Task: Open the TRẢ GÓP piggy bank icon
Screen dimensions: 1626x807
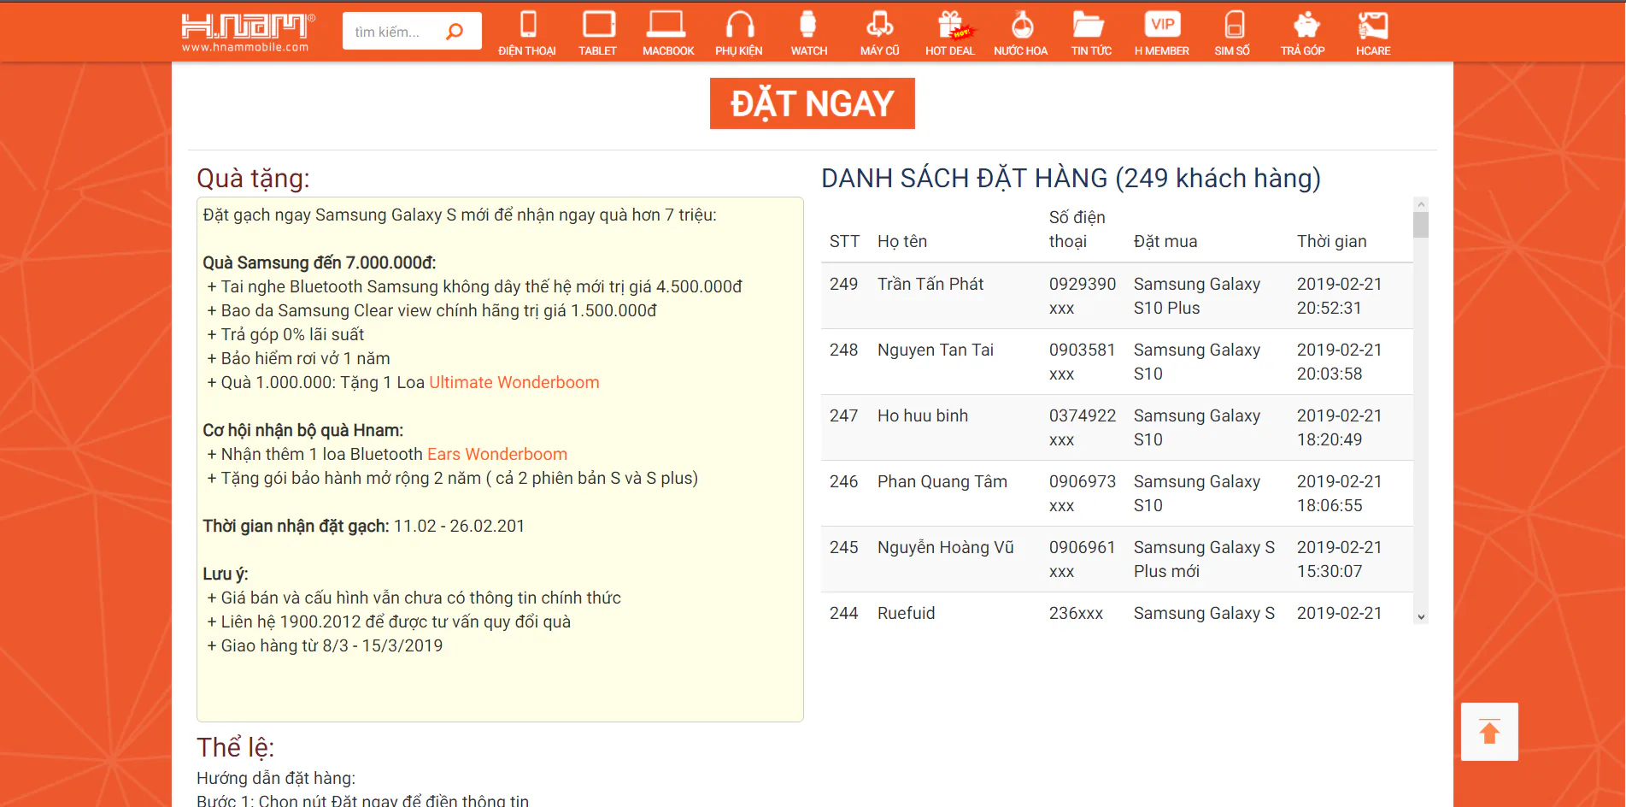Action: point(1306,25)
